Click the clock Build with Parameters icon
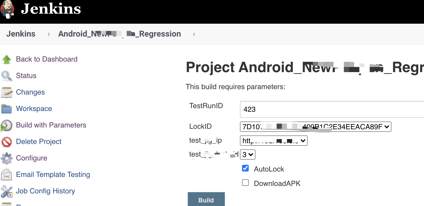 click(x=6, y=125)
